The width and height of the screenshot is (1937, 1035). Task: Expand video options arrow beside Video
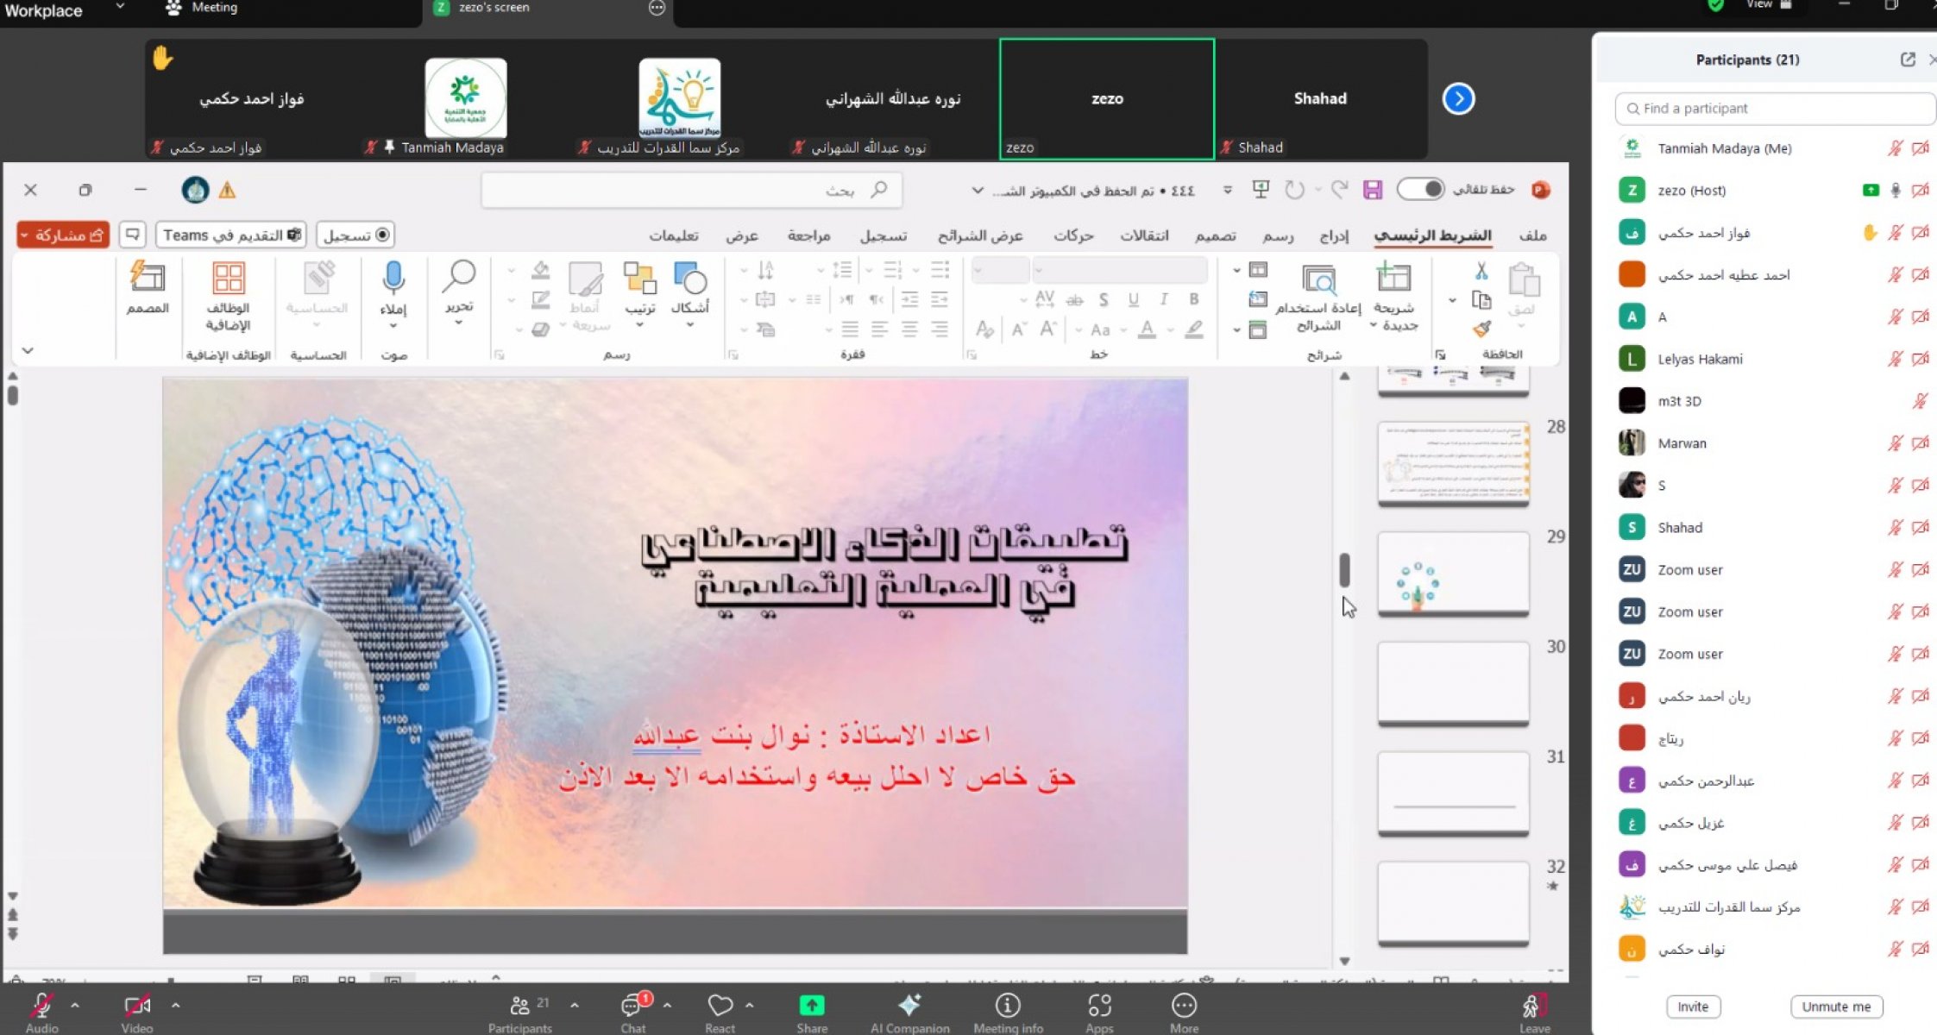175,1005
